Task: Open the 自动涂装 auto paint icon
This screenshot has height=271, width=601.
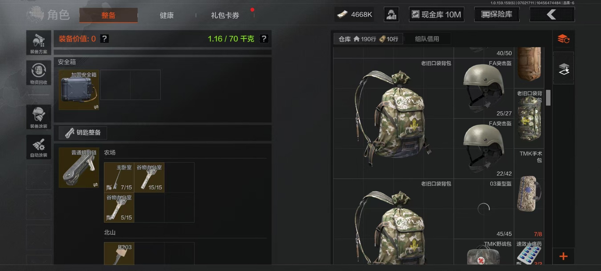Action: [39, 147]
